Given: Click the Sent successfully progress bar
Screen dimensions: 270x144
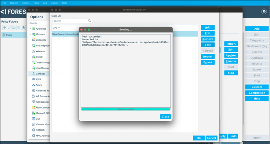Looking at the screenshot, I should tap(126, 109).
